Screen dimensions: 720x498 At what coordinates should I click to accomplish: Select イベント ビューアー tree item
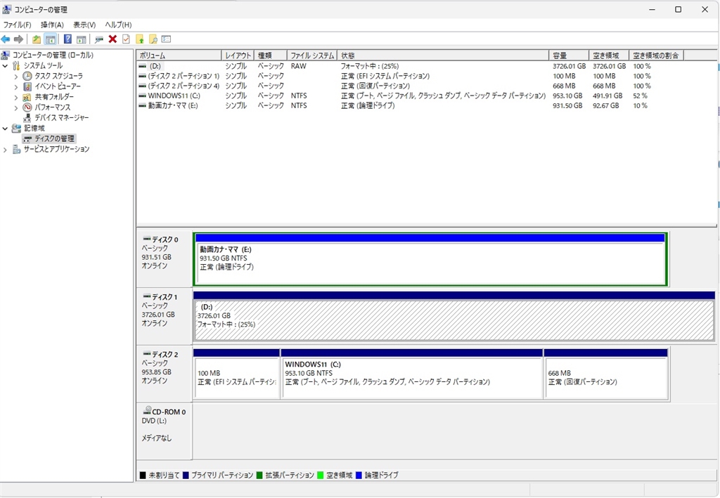pos(58,86)
